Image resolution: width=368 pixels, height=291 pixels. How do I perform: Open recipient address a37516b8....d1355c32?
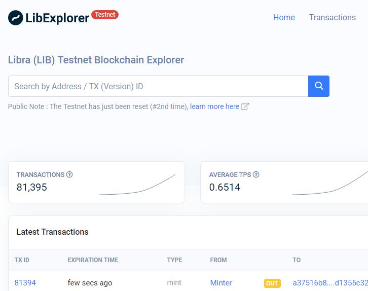pos(330,283)
